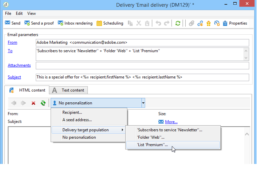
Task: Click the Subject link
Action: click(x=14, y=77)
